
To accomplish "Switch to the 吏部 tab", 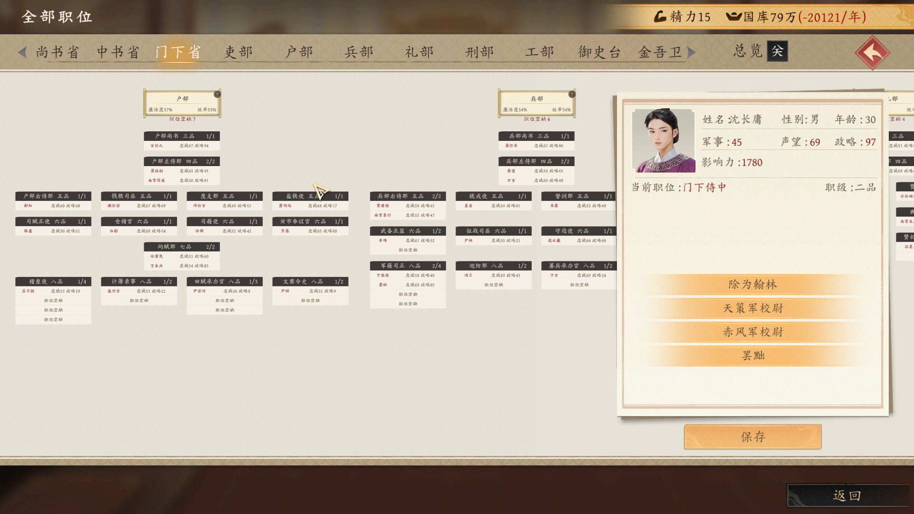I will point(238,51).
